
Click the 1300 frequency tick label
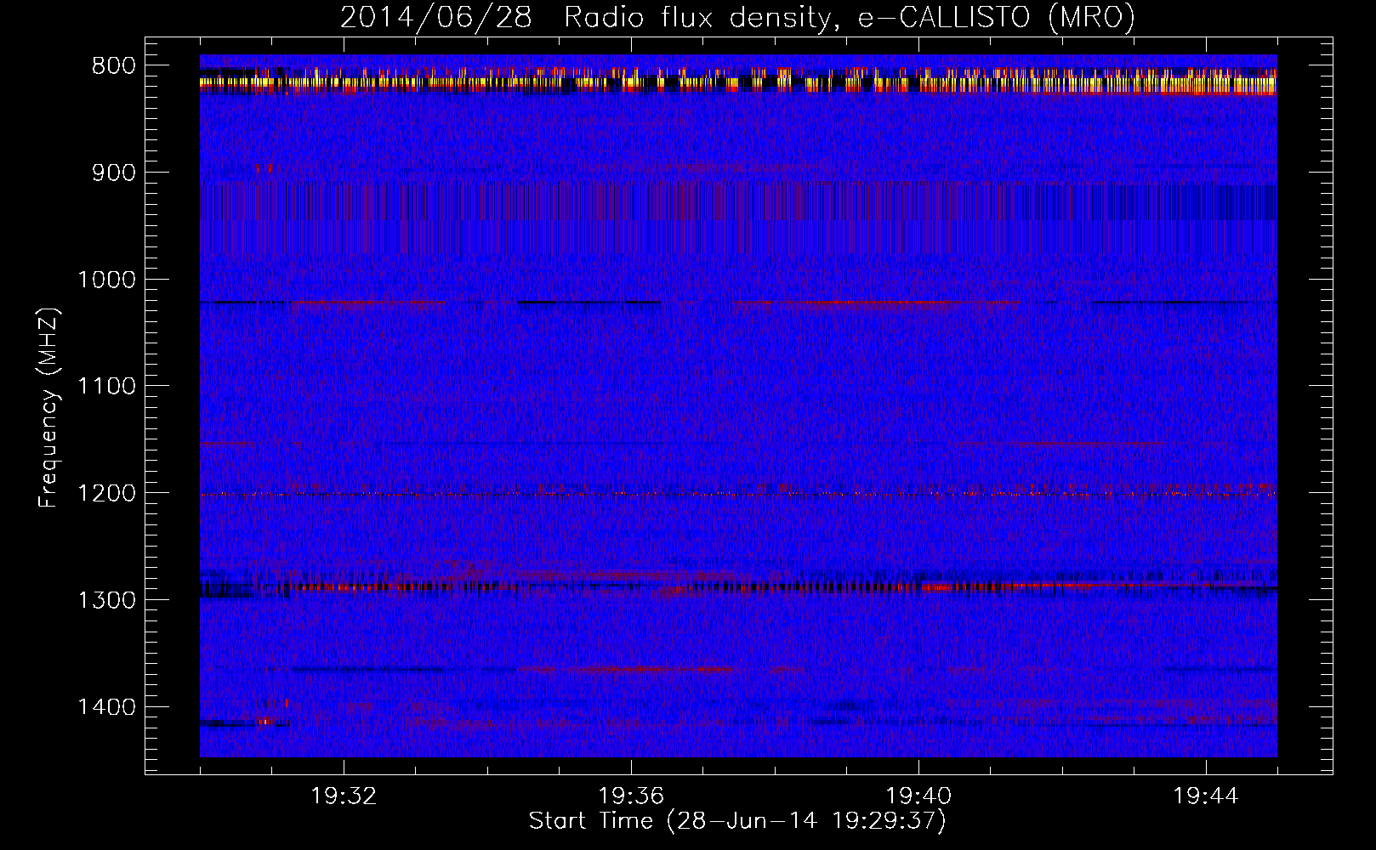pyautogui.click(x=105, y=601)
